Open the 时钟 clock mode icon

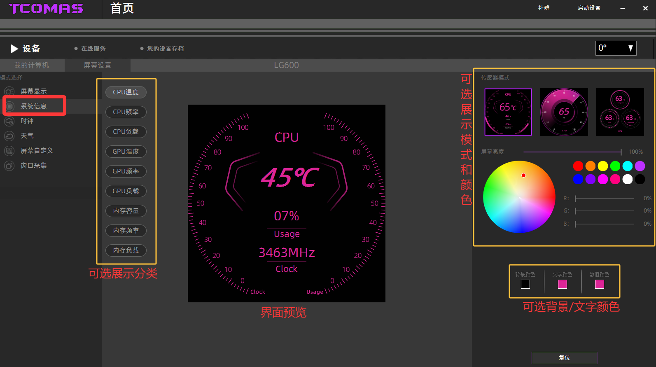pos(9,121)
